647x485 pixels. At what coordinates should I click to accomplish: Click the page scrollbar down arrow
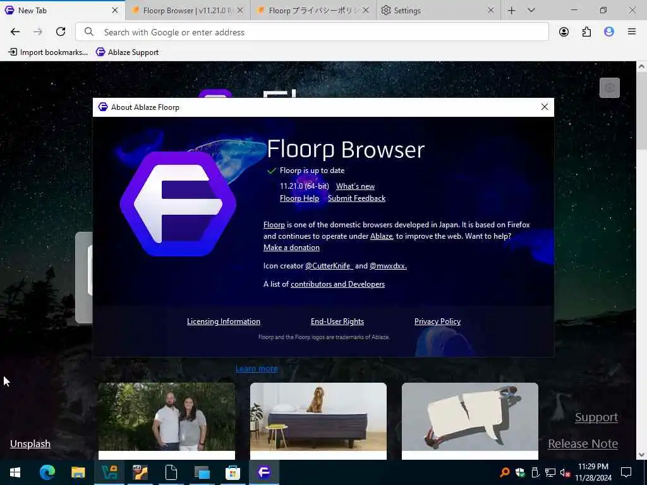tap(641, 455)
